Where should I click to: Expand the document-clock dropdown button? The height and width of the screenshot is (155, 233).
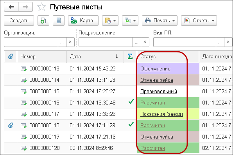[110, 20]
